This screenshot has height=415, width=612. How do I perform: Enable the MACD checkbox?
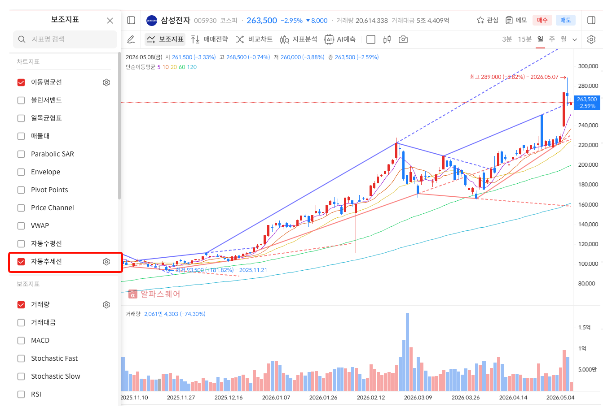point(21,341)
